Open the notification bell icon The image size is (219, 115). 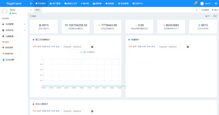click(x=195, y=3)
